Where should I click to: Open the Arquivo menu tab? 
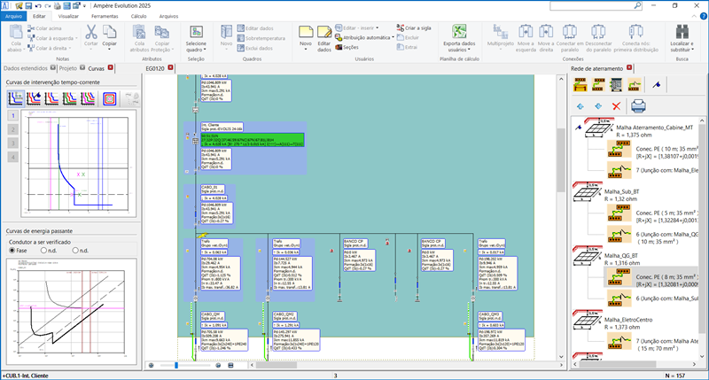tap(13, 16)
